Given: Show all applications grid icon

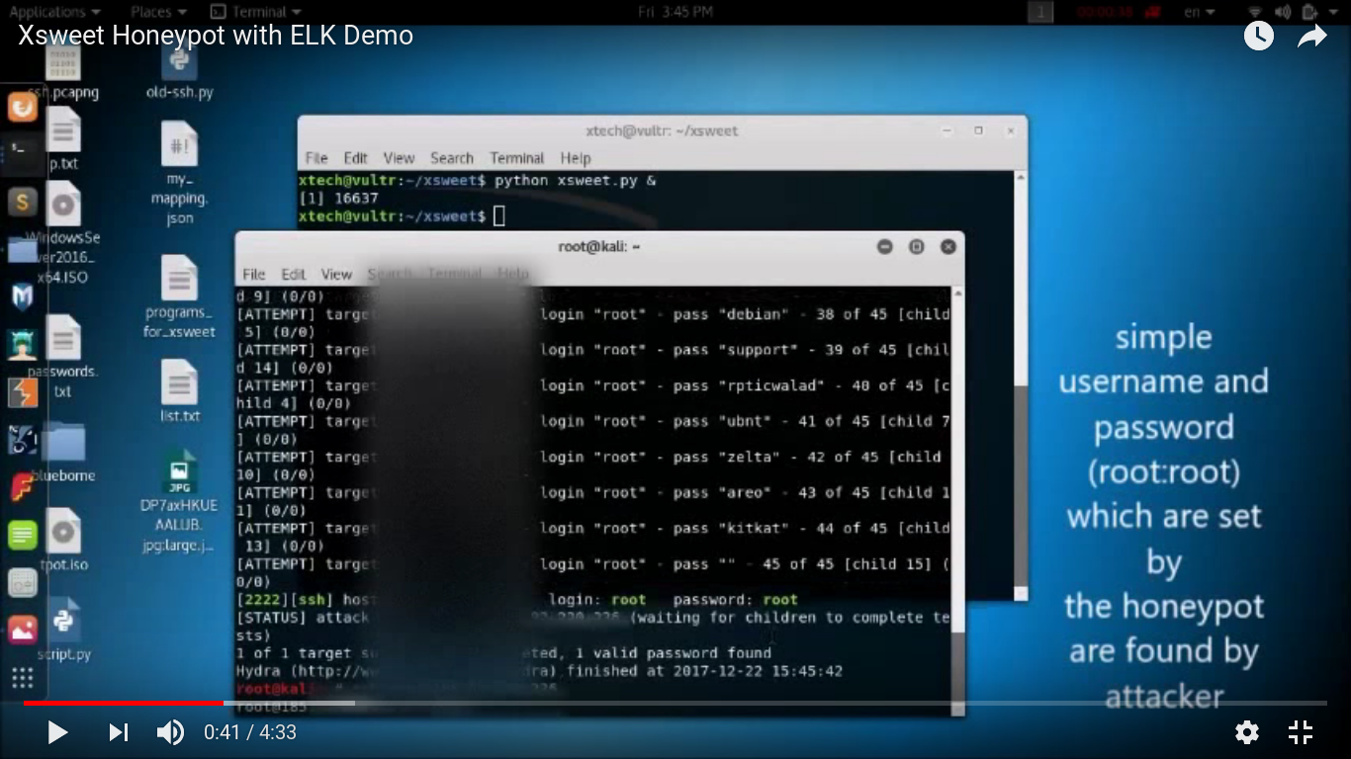Looking at the screenshot, I should (22, 677).
